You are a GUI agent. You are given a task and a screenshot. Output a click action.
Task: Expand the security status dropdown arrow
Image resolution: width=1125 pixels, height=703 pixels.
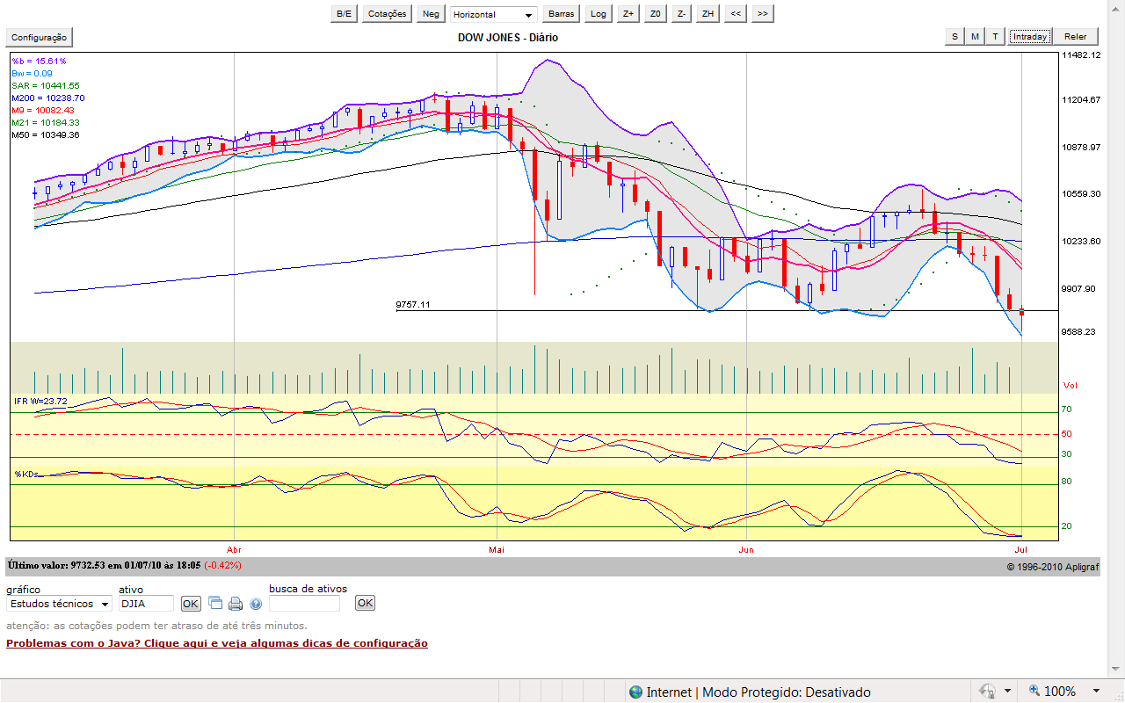pos(1008,692)
